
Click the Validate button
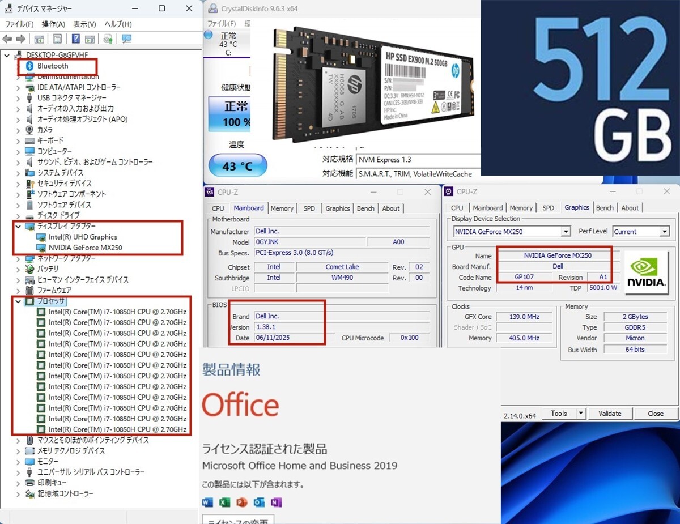[x=610, y=414]
